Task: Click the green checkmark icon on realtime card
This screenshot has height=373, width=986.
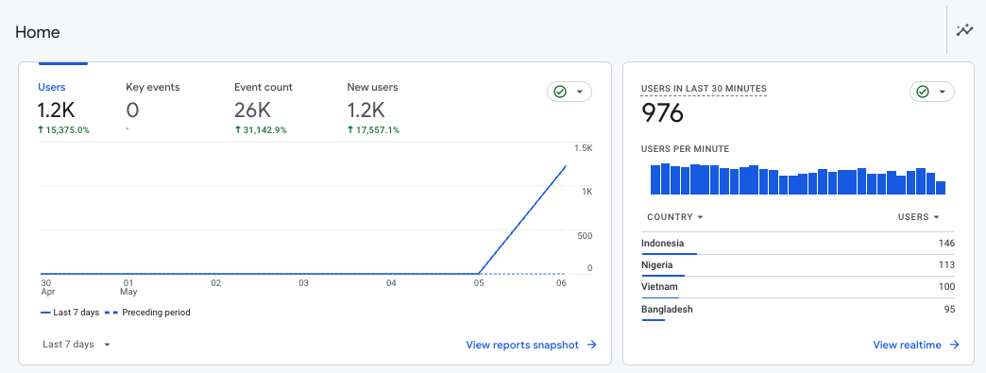Action: (923, 92)
